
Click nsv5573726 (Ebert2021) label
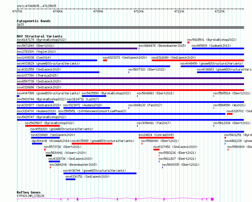[x=63, y=147]
